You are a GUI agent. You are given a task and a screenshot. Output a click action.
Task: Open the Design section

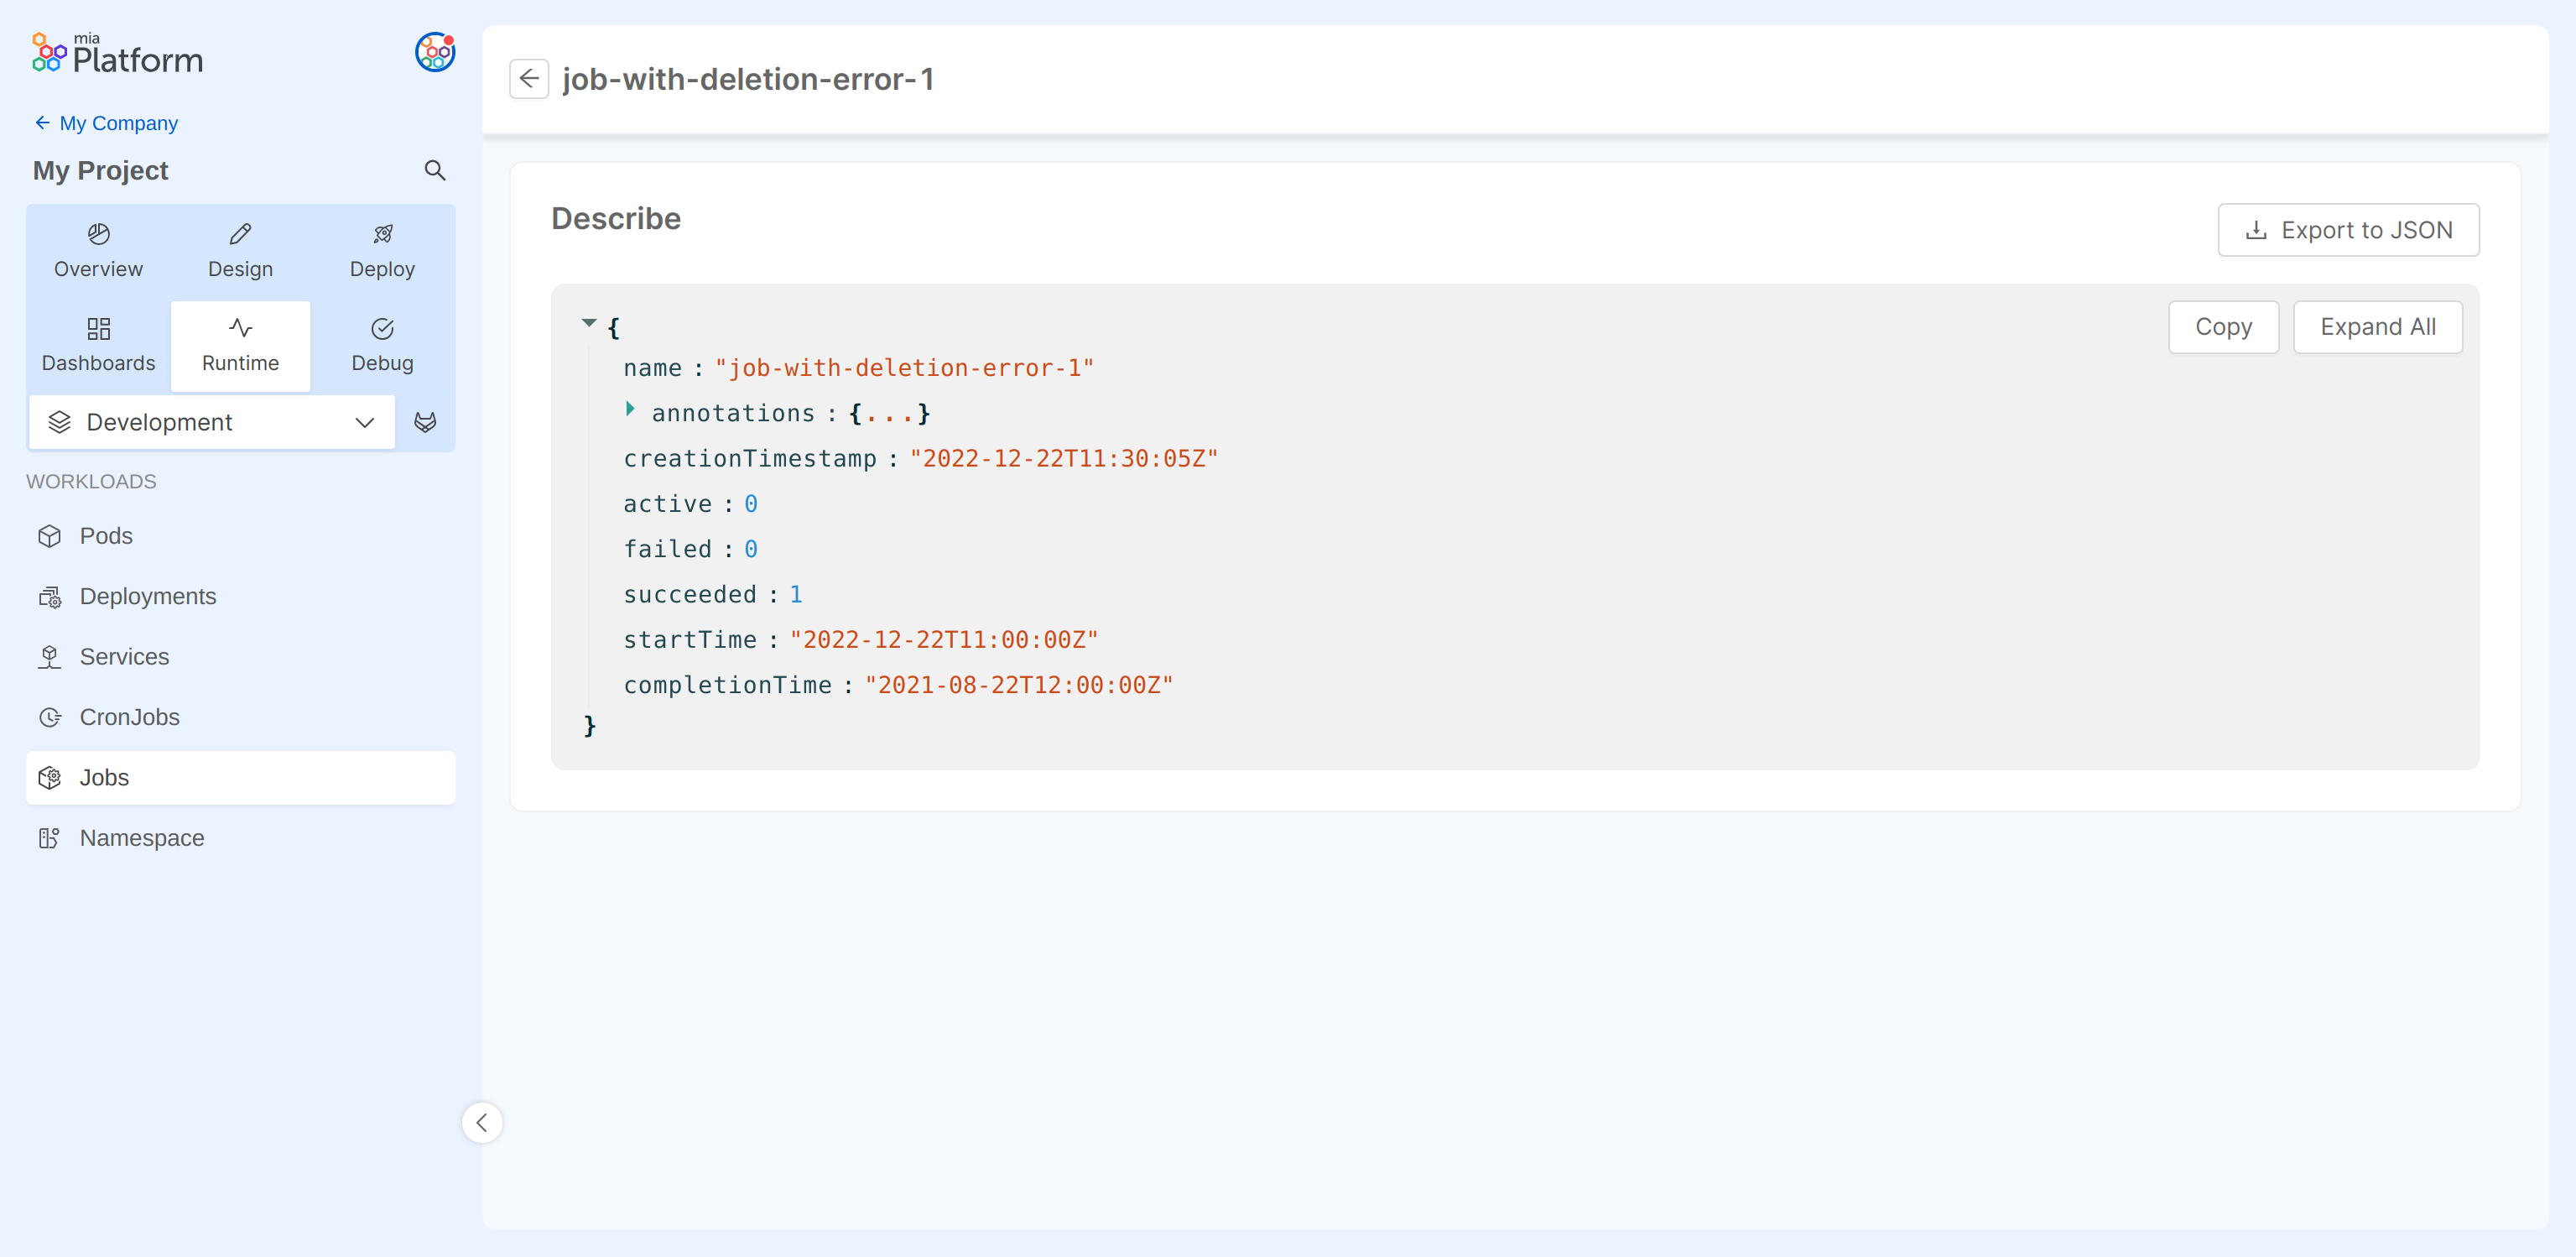coord(240,250)
